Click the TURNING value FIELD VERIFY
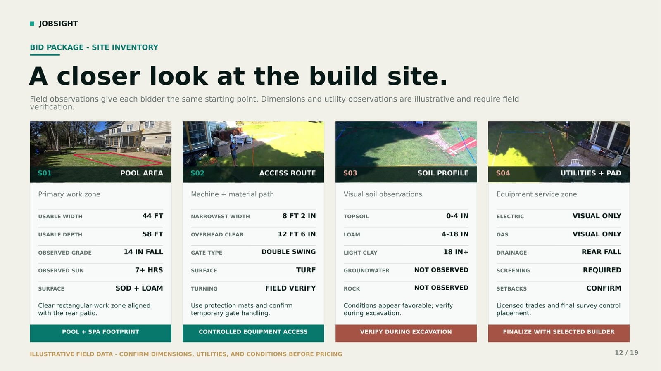 [290, 288]
